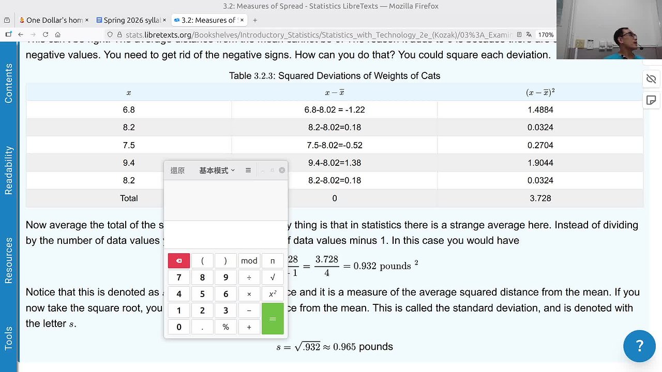Image resolution: width=662 pixels, height=372 pixels.
Task: Click the calculator equals button
Action: 273,319
